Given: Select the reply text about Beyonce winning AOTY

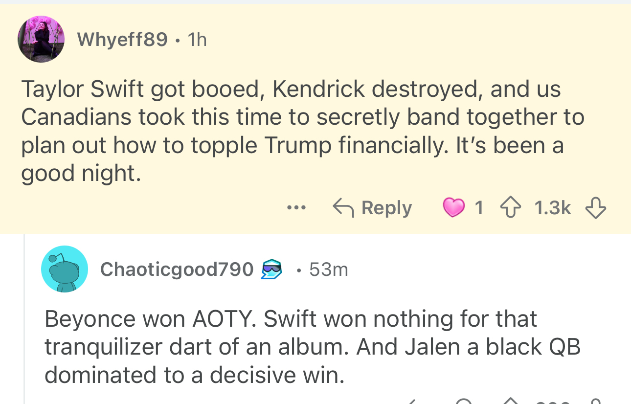Looking at the screenshot, I should 313,347.
